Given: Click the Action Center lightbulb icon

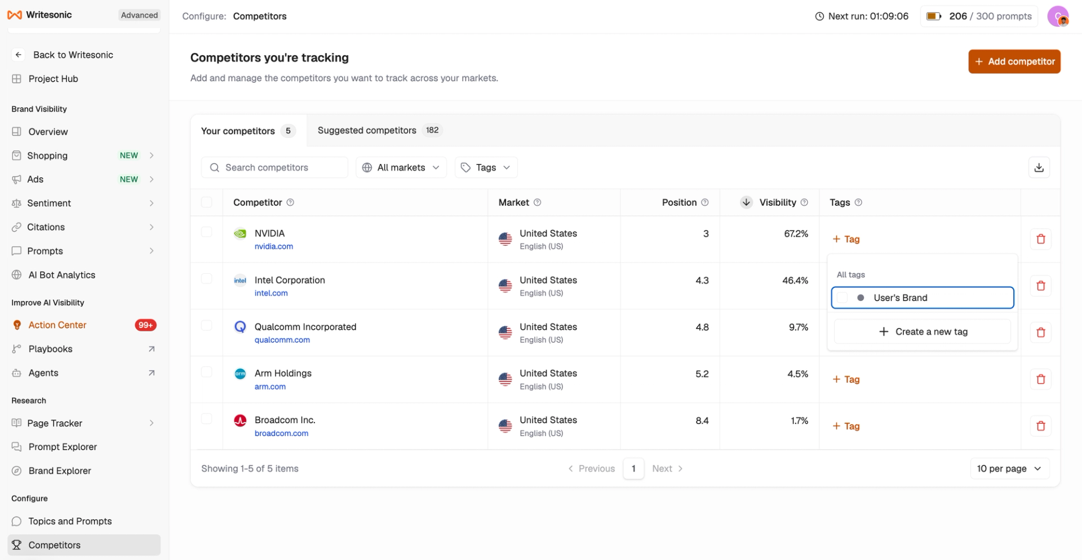Looking at the screenshot, I should pos(17,325).
